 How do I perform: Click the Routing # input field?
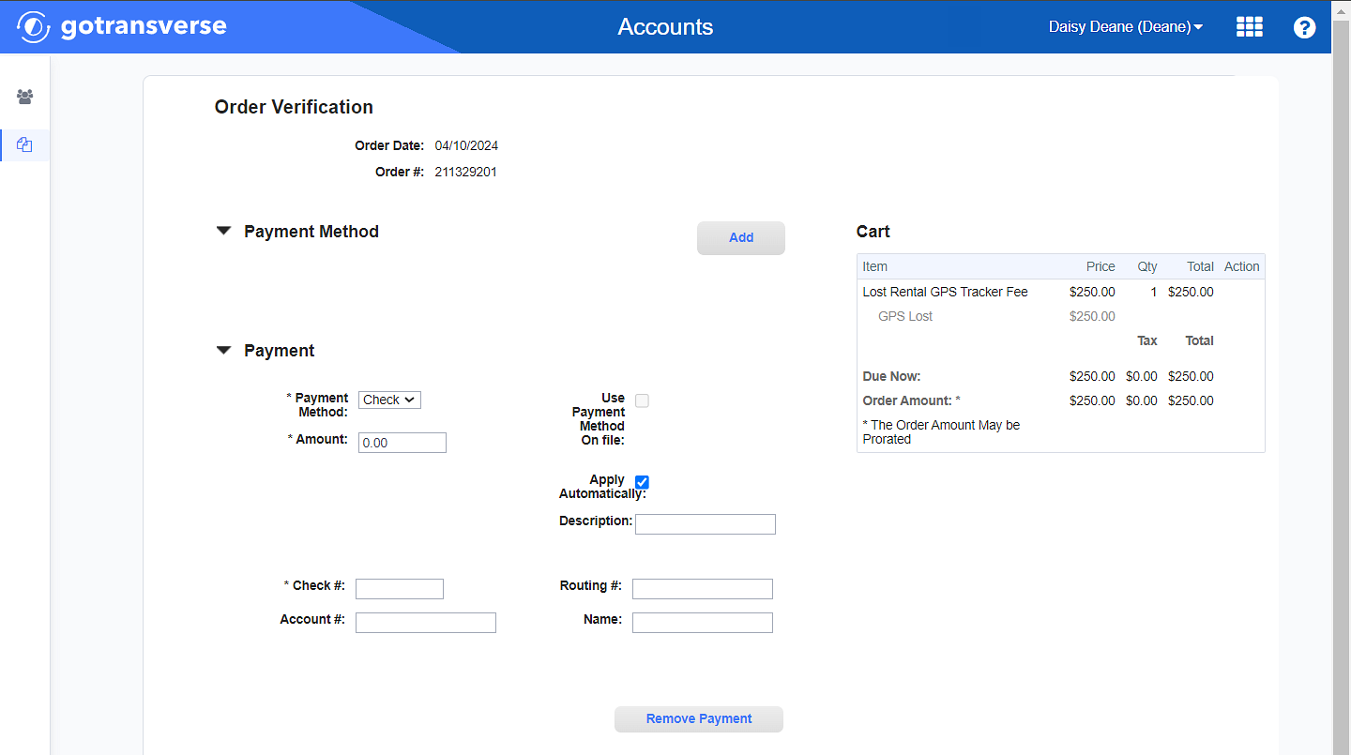[x=703, y=589]
